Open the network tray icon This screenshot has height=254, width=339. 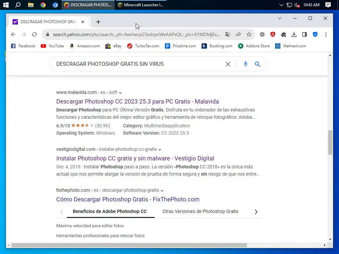pyautogui.click(x=289, y=5)
